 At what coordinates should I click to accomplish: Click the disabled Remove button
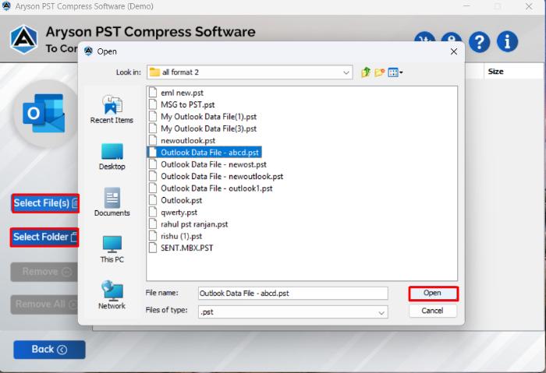[44, 272]
